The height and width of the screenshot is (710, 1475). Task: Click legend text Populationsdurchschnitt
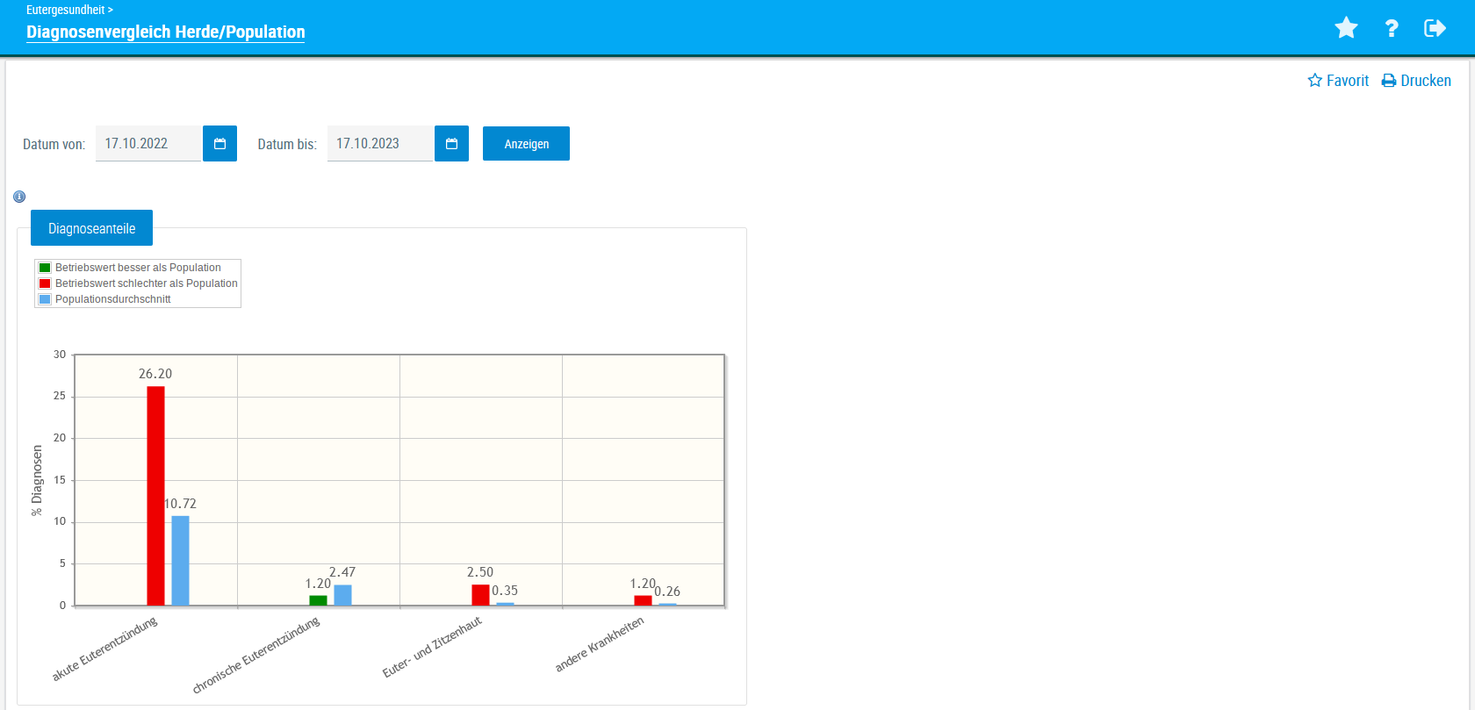(x=113, y=299)
